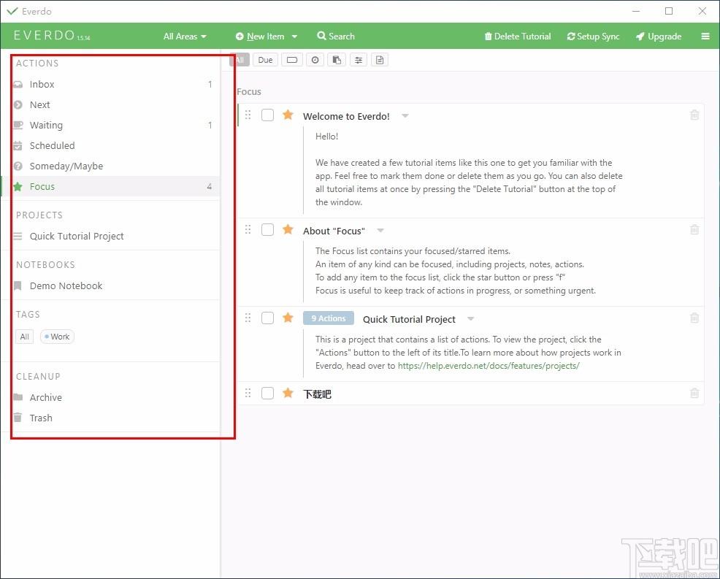Open the Inbox list
The width and height of the screenshot is (720, 579).
[x=110, y=84]
